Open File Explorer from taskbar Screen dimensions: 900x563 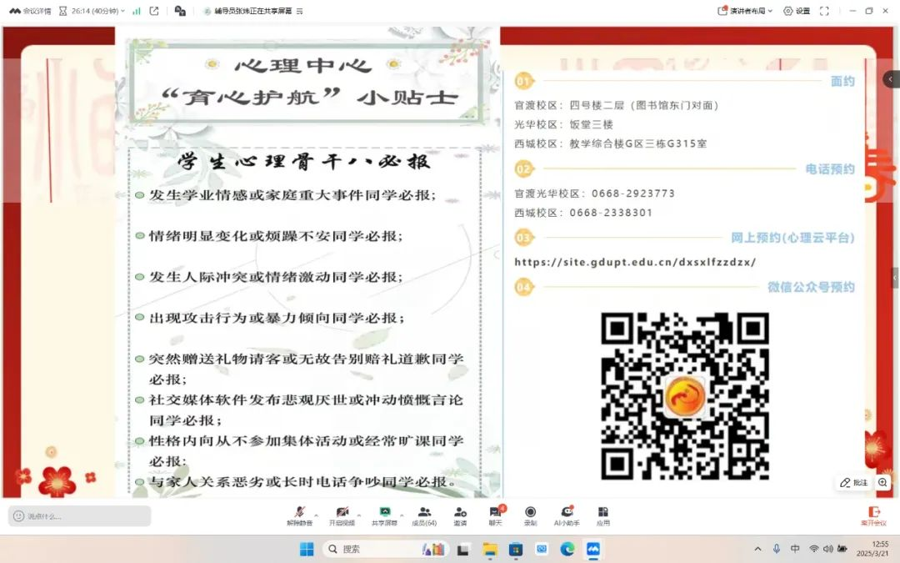tap(490, 550)
